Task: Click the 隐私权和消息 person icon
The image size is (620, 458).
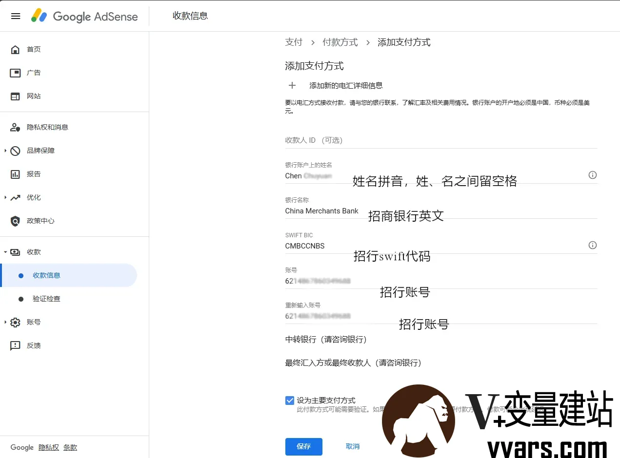Action: [x=15, y=128]
